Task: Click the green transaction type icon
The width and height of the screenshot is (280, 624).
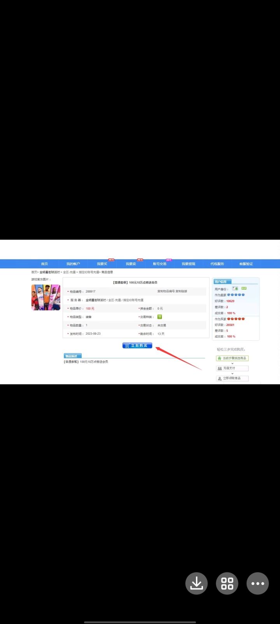Action: pos(159,317)
